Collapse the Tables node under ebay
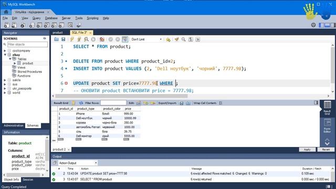The width and height of the screenshot is (336, 189). point(10,59)
